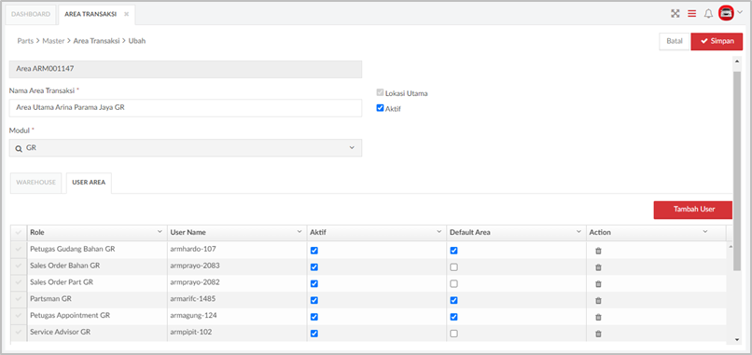
Task: Switch to the Dashboard tab
Action: 31,14
